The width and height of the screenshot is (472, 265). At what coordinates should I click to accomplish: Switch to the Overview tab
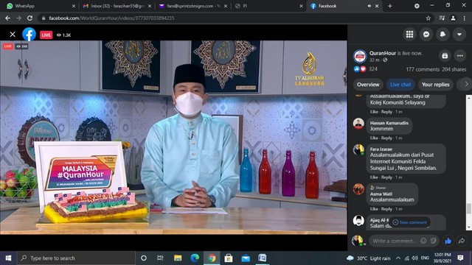[368, 85]
